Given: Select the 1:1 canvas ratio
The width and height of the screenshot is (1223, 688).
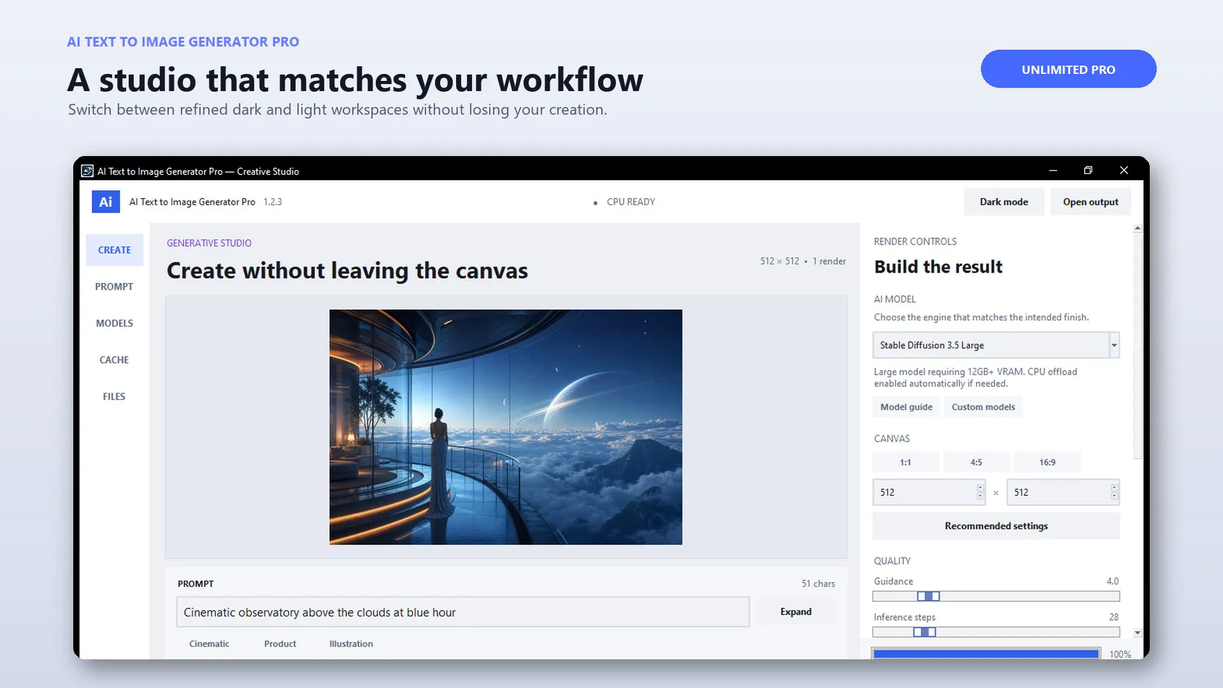Looking at the screenshot, I should pos(905,462).
